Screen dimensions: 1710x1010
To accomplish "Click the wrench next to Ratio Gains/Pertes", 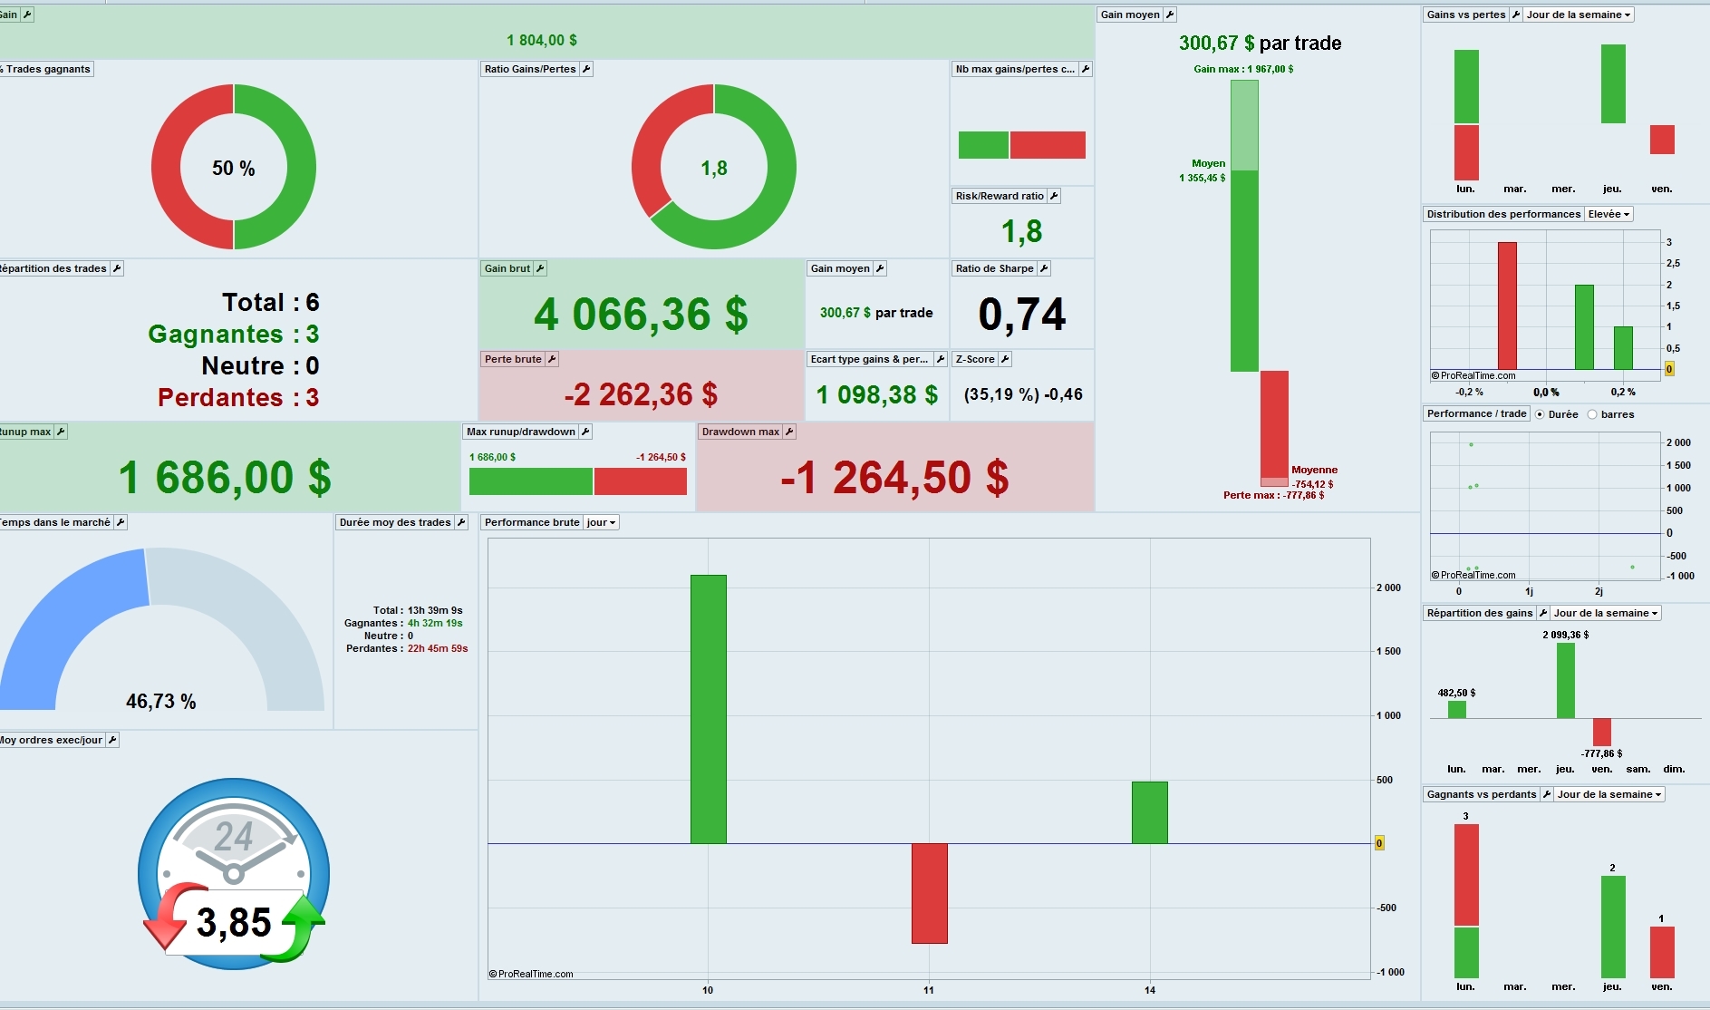I will tap(586, 69).
